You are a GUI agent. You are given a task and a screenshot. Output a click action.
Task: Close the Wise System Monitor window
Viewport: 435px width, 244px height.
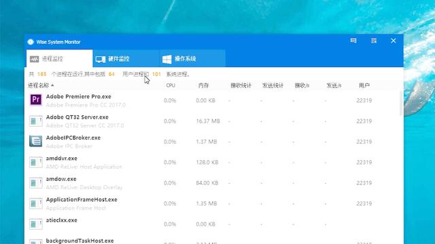[x=394, y=41]
